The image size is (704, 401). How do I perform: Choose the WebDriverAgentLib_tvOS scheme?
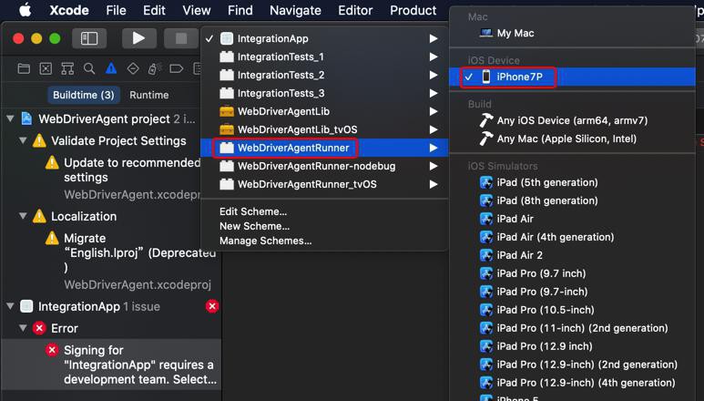pos(324,129)
